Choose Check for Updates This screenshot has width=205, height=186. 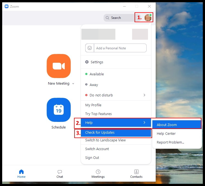click(x=100, y=133)
